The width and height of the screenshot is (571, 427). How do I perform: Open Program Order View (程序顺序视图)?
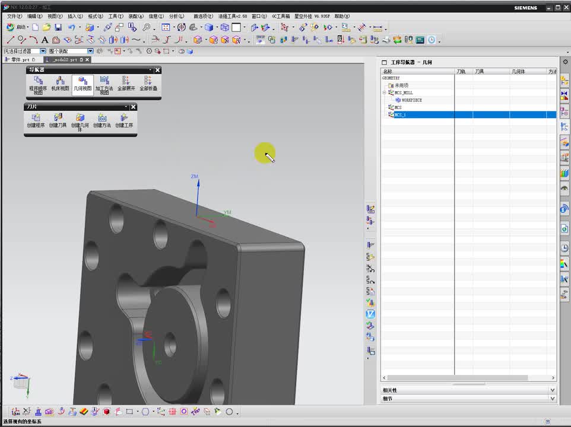pos(38,85)
